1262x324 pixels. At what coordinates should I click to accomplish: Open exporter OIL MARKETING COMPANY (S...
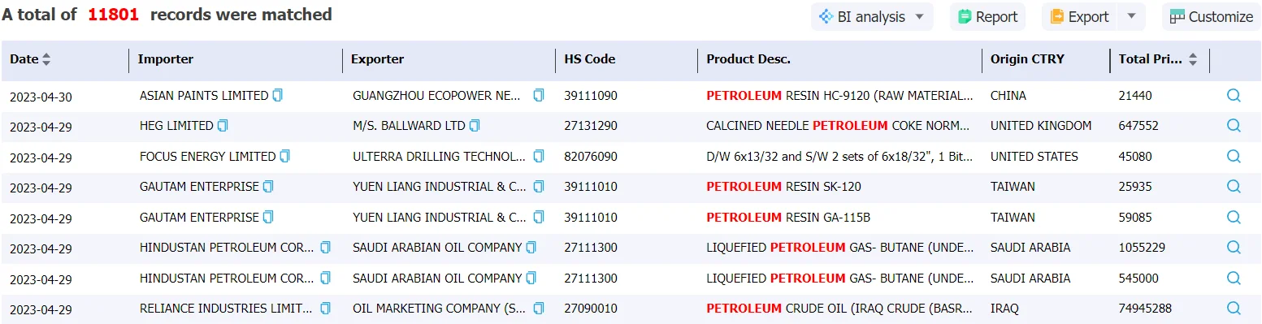(439, 309)
